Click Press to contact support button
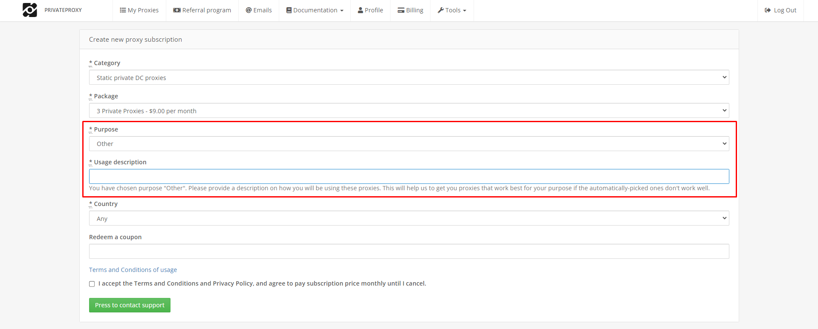Screen dimensions: 818x329 130,305
